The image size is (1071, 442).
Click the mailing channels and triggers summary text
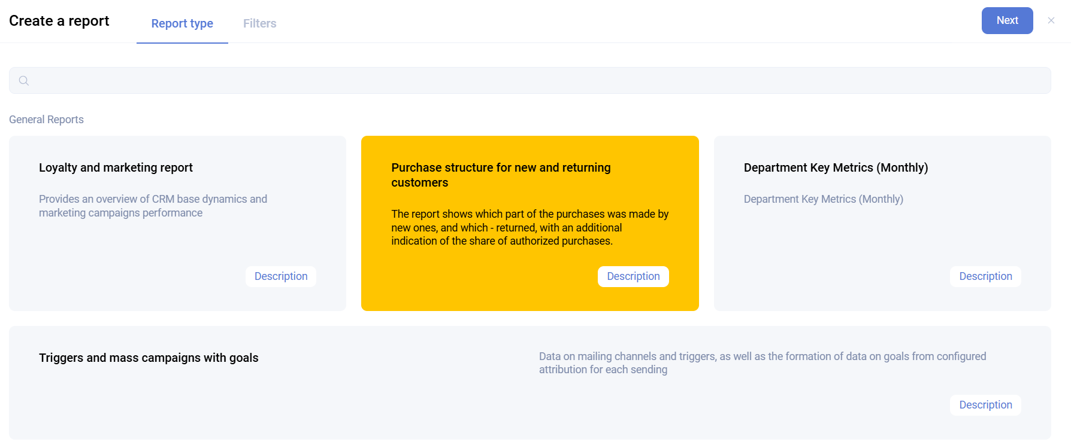tap(762, 363)
